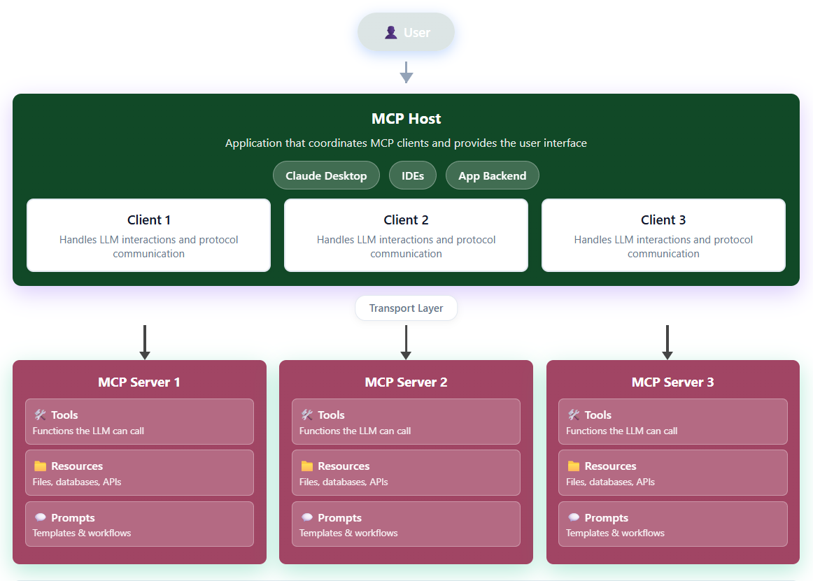Click the Prompts speech bubble icon in MCP Server 1

40,517
